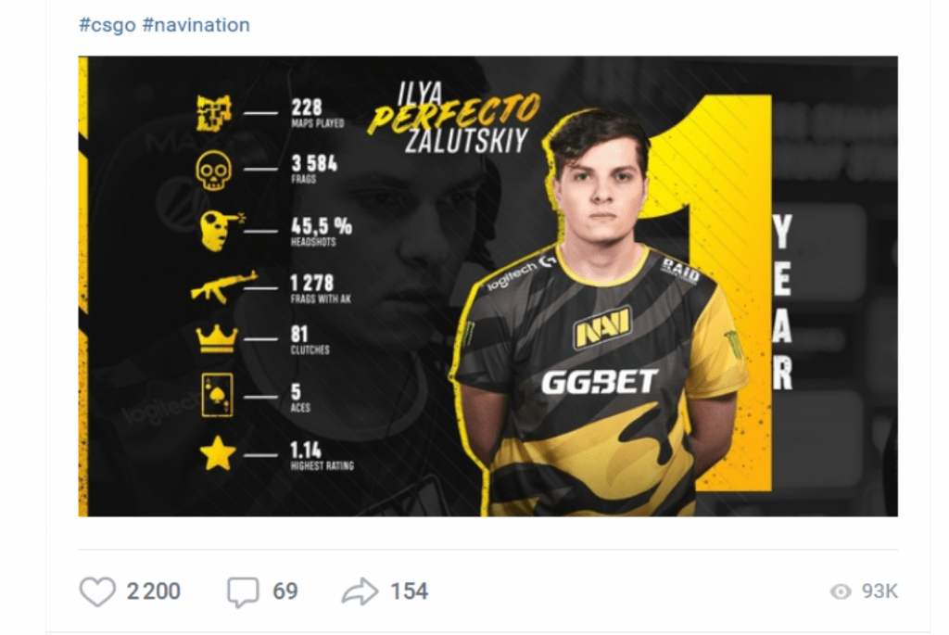949x635 pixels.
Task: Click the 93K views counter
Action: point(879,591)
